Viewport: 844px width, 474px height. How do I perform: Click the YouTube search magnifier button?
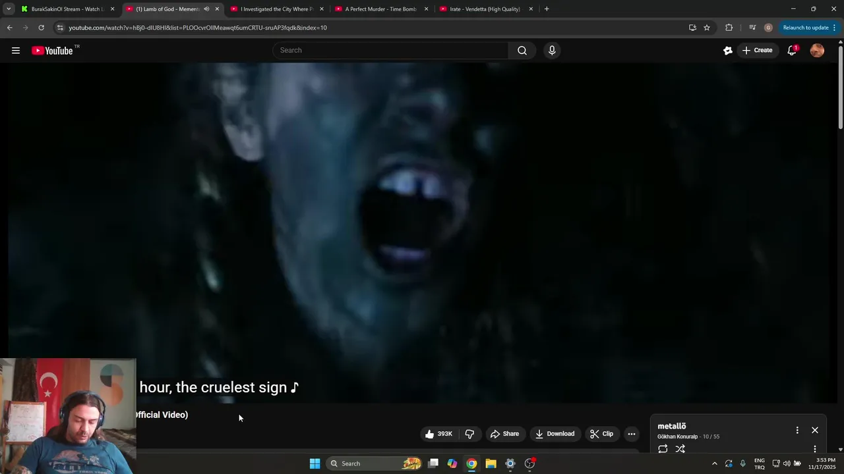click(522, 51)
